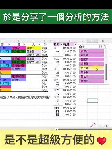Select column L header
Screen dimensions: 112x149
click(x=82, y=41)
